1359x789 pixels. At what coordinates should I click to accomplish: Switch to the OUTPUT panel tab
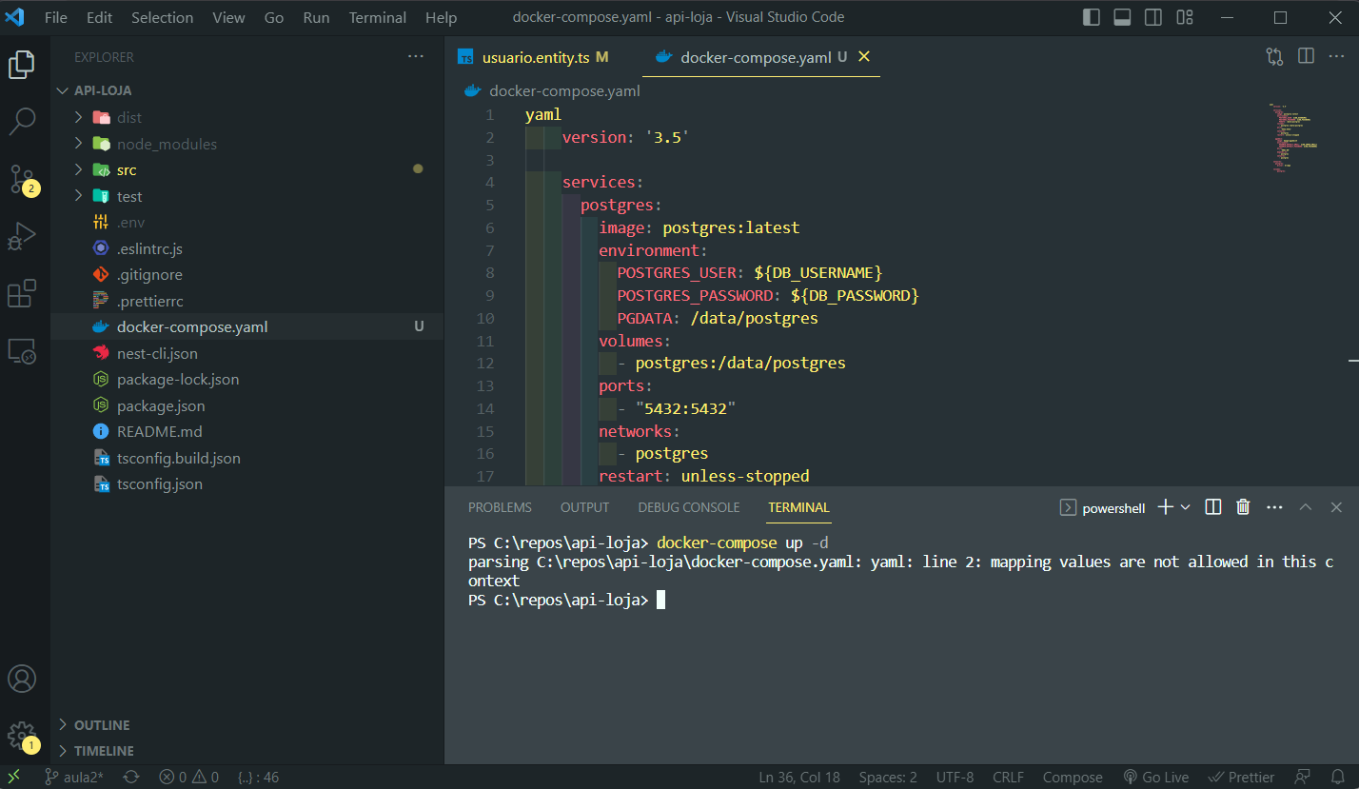584,507
